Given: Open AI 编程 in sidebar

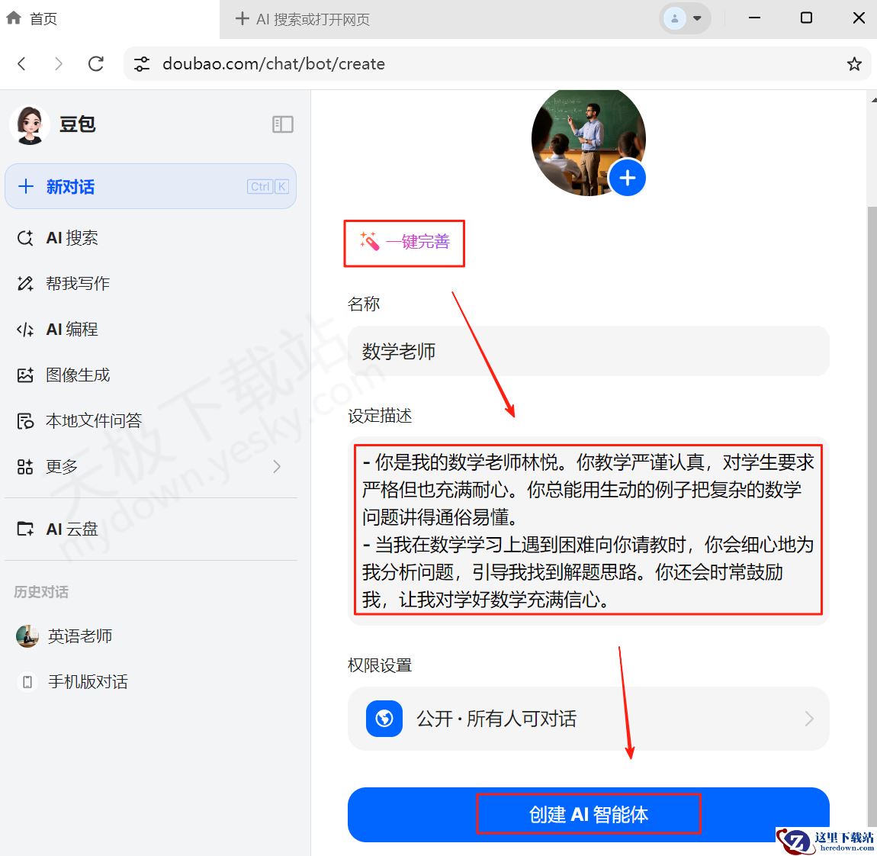Looking at the screenshot, I should [150, 330].
